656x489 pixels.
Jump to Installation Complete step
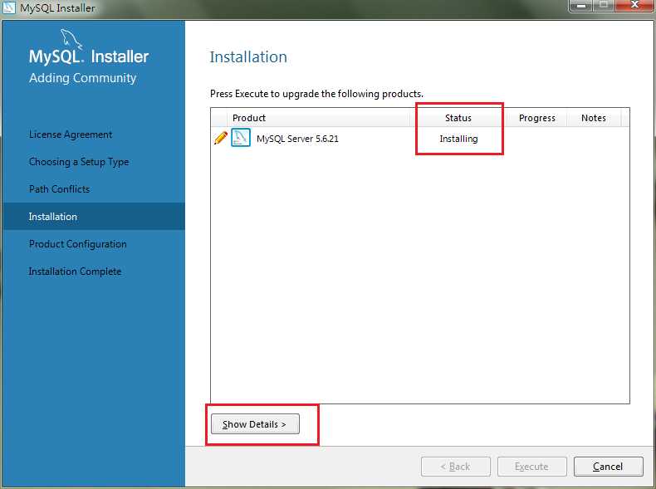(75, 271)
